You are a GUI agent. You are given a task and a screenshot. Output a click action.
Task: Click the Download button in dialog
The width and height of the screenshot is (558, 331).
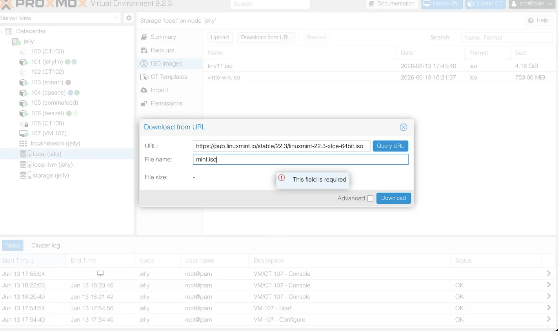393,198
